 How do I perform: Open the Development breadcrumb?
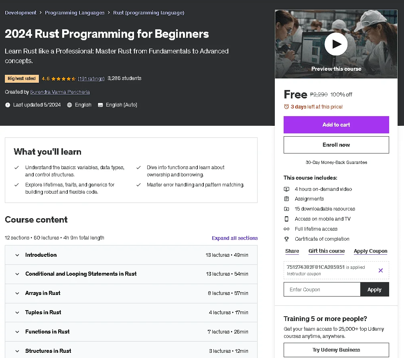coord(20,12)
